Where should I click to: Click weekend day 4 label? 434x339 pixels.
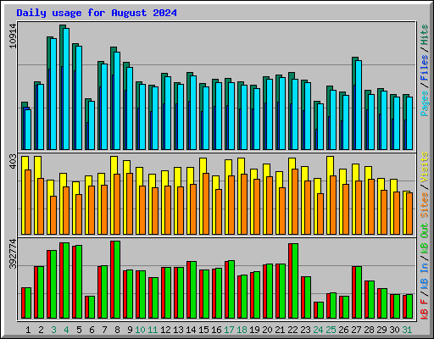click(66, 330)
